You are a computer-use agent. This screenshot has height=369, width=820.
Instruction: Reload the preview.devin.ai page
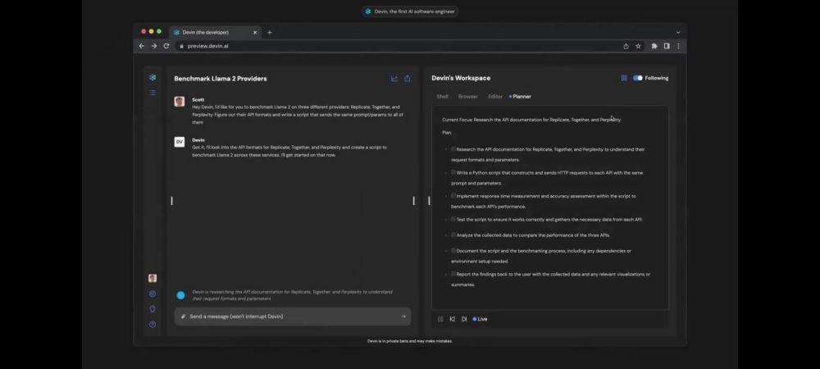click(x=166, y=46)
